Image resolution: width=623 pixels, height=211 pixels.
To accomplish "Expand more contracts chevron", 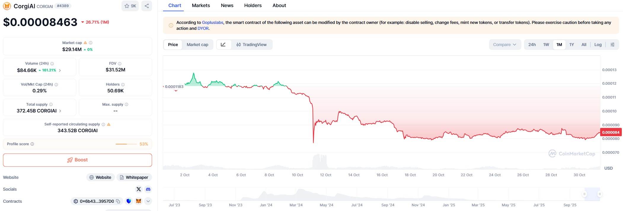I will point(148,201).
